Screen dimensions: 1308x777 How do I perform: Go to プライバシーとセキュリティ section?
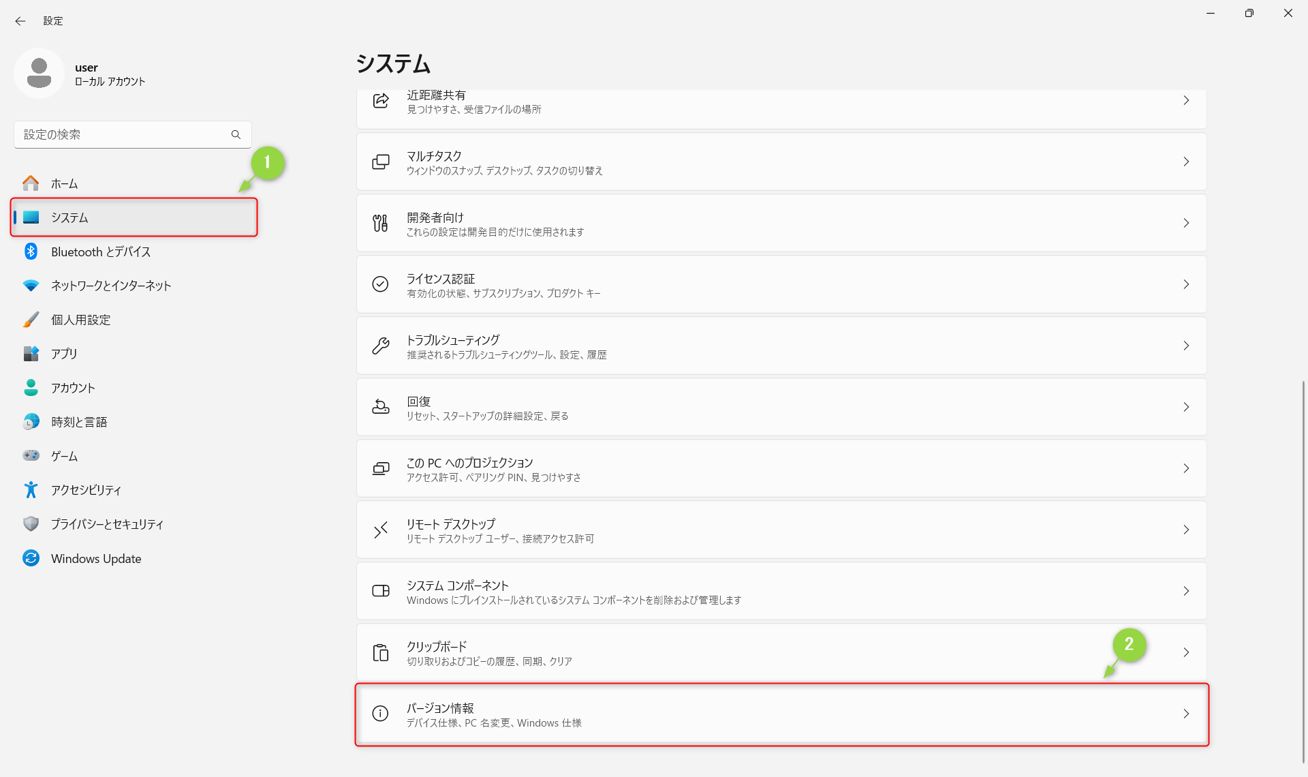coord(107,524)
